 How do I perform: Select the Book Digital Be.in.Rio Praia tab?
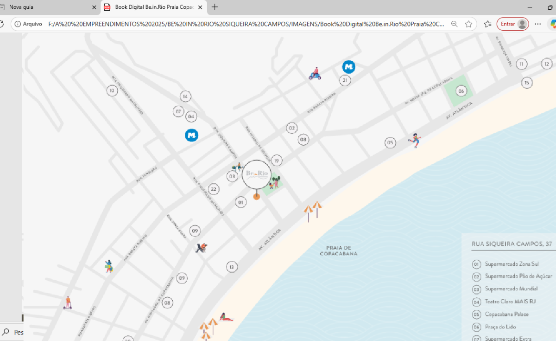(x=148, y=7)
